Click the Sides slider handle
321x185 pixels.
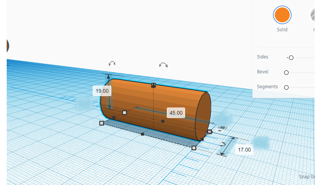coord(291,58)
